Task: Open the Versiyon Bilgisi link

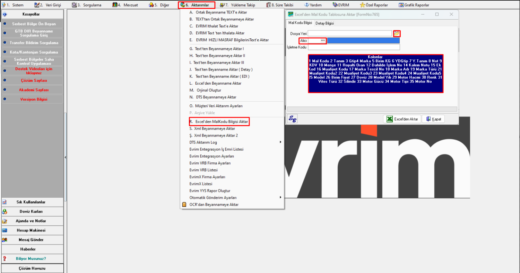Action: pos(32,99)
